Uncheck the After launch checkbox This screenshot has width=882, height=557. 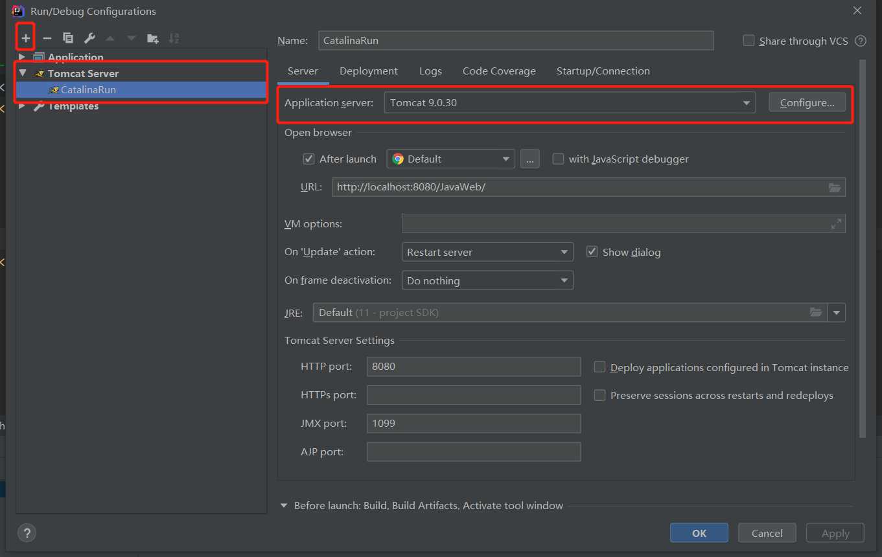click(x=308, y=159)
